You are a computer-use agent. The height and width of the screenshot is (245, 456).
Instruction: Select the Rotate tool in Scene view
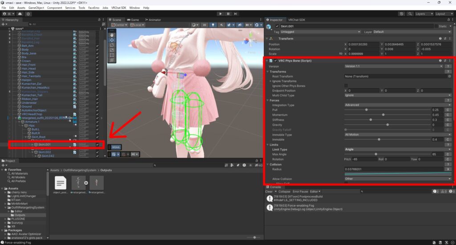pos(112,45)
